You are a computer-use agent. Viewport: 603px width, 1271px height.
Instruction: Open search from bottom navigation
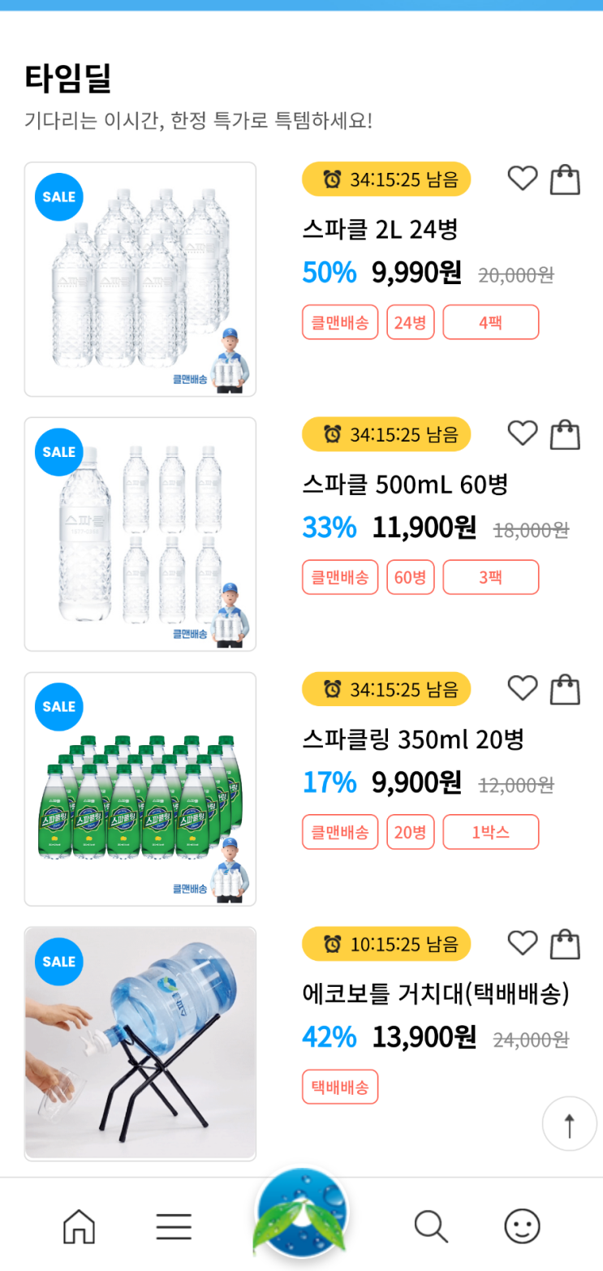click(x=431, y=1226)
